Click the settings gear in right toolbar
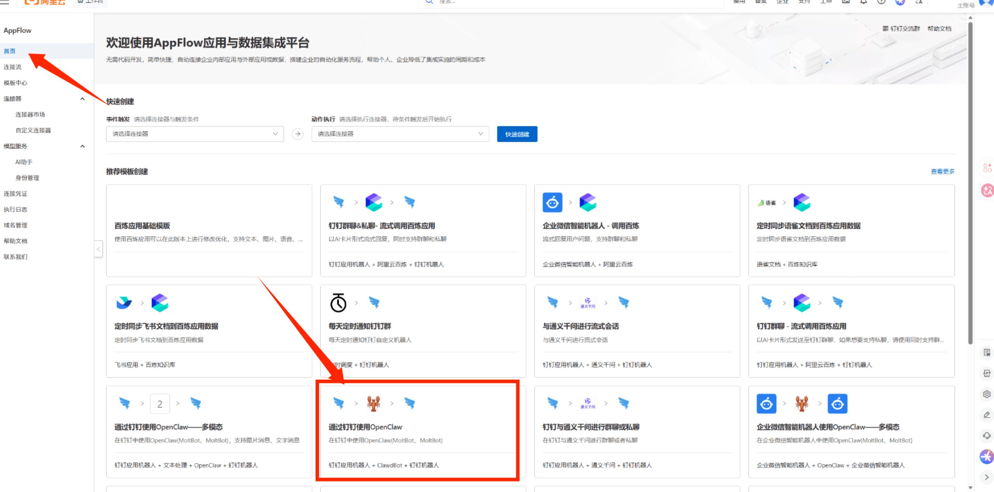 click(x=987, y=394)
